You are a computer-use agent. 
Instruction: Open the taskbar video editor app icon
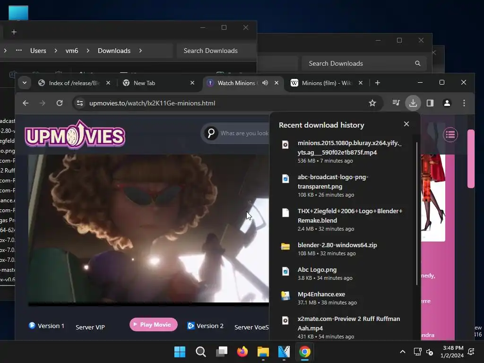pyautogui.click(x=284, y=352)
